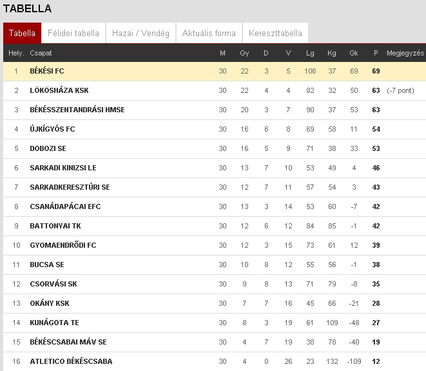Click the active Tabella tab

pos(23,33)
